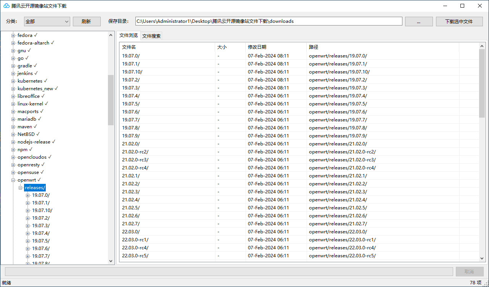Image resolution: width=489 pixels, height=287 pixels.
Task: Click the 下载选中文件 download button
Action: tap(459, 21)
